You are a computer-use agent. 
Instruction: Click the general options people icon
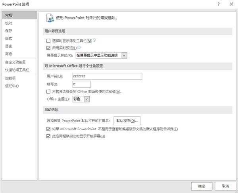click(x=50, y=18)
